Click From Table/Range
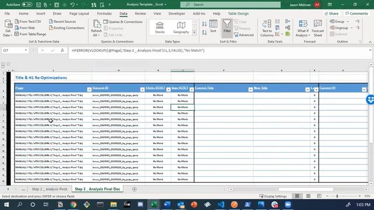374x210 pixels. (x=30, y=34)
